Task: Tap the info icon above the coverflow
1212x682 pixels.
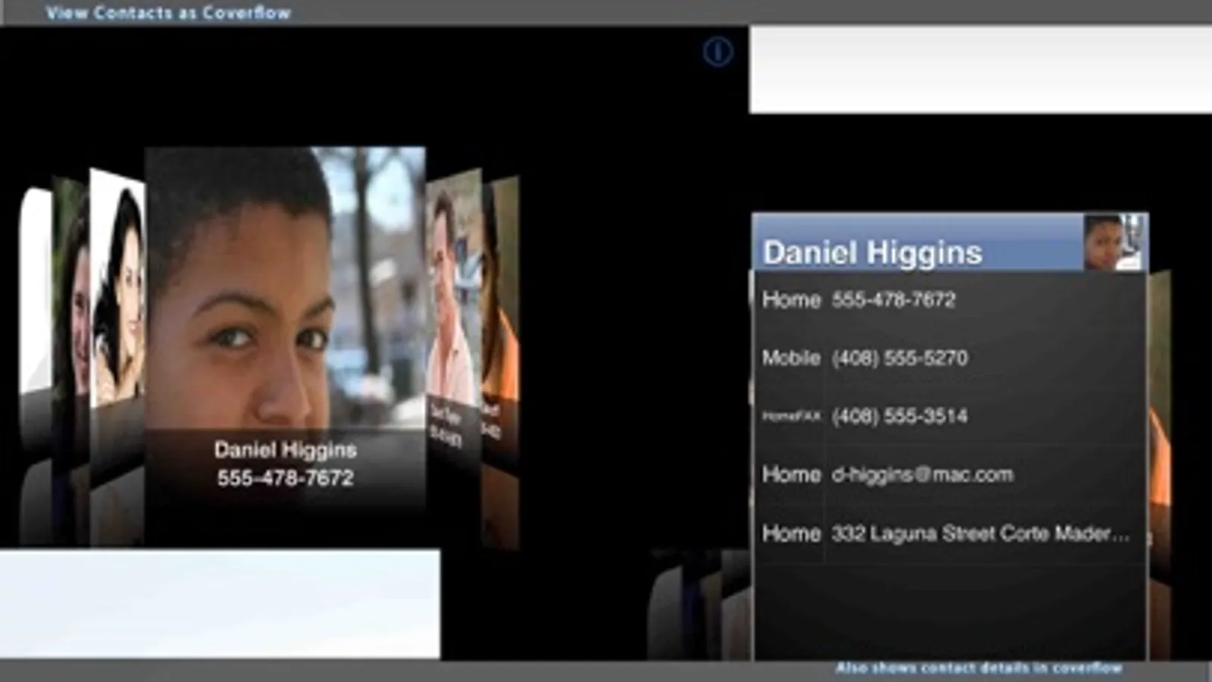Action: 717,52
